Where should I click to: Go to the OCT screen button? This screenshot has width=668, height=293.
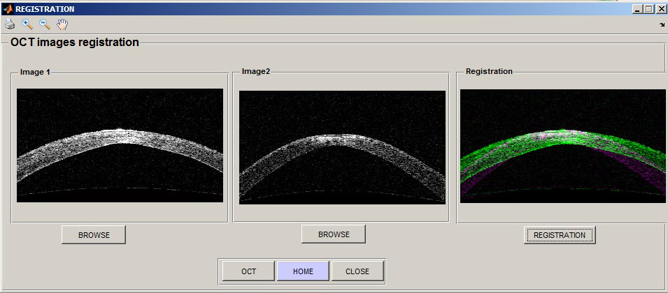click(x=248, y=271)
